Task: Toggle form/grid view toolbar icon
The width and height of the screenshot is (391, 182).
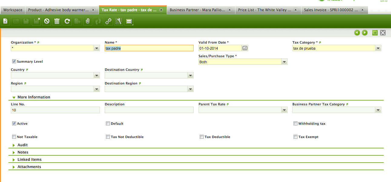Action: click(129, 21)
